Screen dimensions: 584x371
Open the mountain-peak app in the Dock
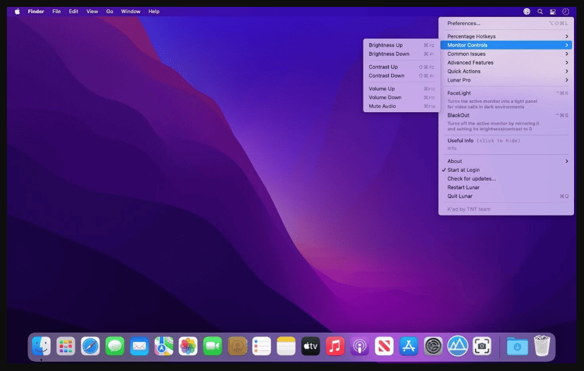(458, 346)
